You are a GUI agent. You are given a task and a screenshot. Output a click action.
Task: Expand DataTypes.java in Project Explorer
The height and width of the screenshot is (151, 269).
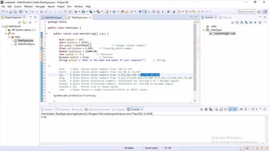pos(12,41)
